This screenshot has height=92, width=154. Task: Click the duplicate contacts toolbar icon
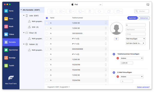tap(109, 11)
